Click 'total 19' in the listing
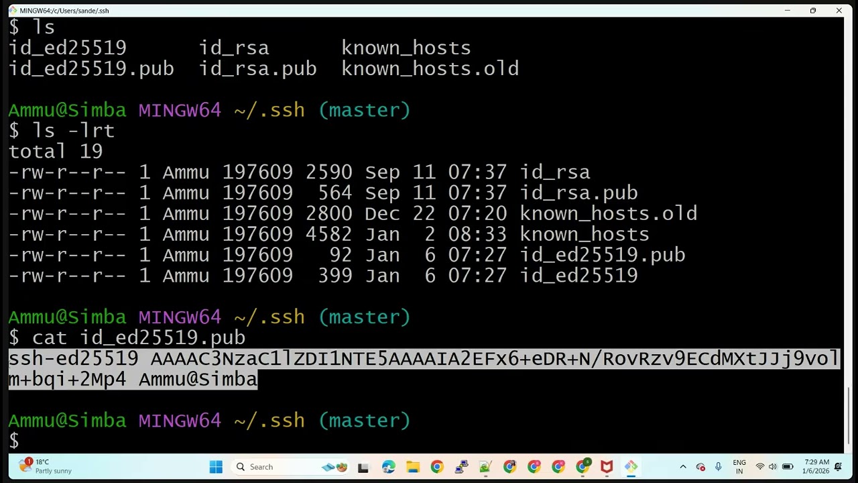The width and height of the screenshot is (858, 483). (x=56, y=152)
